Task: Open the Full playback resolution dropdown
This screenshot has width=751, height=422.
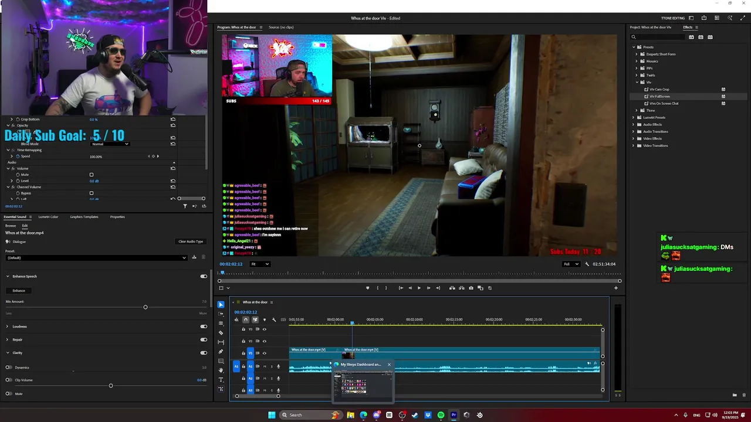Action: point(571,264)
